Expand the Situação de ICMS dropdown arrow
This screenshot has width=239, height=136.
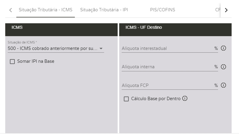(101, 48)
